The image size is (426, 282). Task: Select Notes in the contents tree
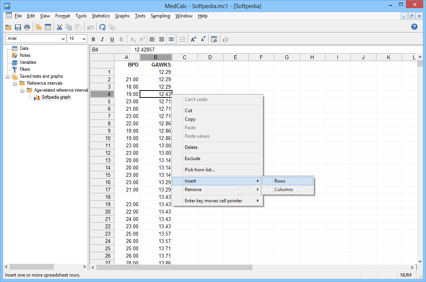pos(25,55)
